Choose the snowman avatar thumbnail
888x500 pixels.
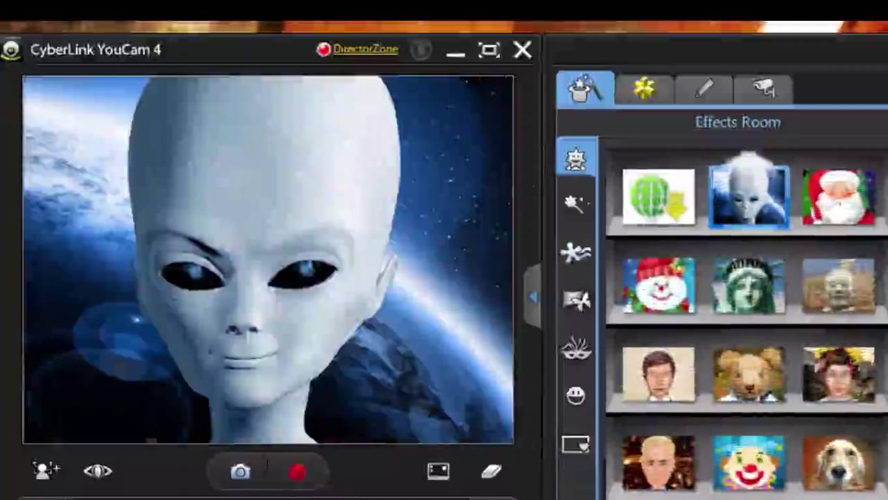click(658, 285)
